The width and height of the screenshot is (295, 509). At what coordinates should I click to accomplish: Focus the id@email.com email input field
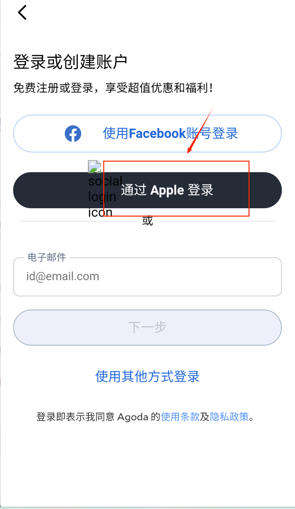[147, 277]
